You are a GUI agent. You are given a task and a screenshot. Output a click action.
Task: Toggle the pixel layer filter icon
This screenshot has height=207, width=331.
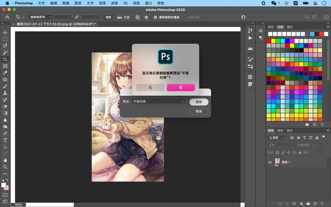coord(292,137)
